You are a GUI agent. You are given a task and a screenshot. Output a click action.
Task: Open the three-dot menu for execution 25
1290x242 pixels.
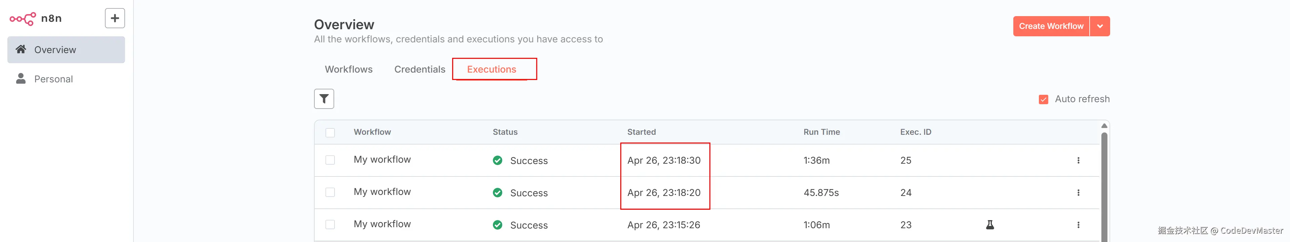[1078, 160]
